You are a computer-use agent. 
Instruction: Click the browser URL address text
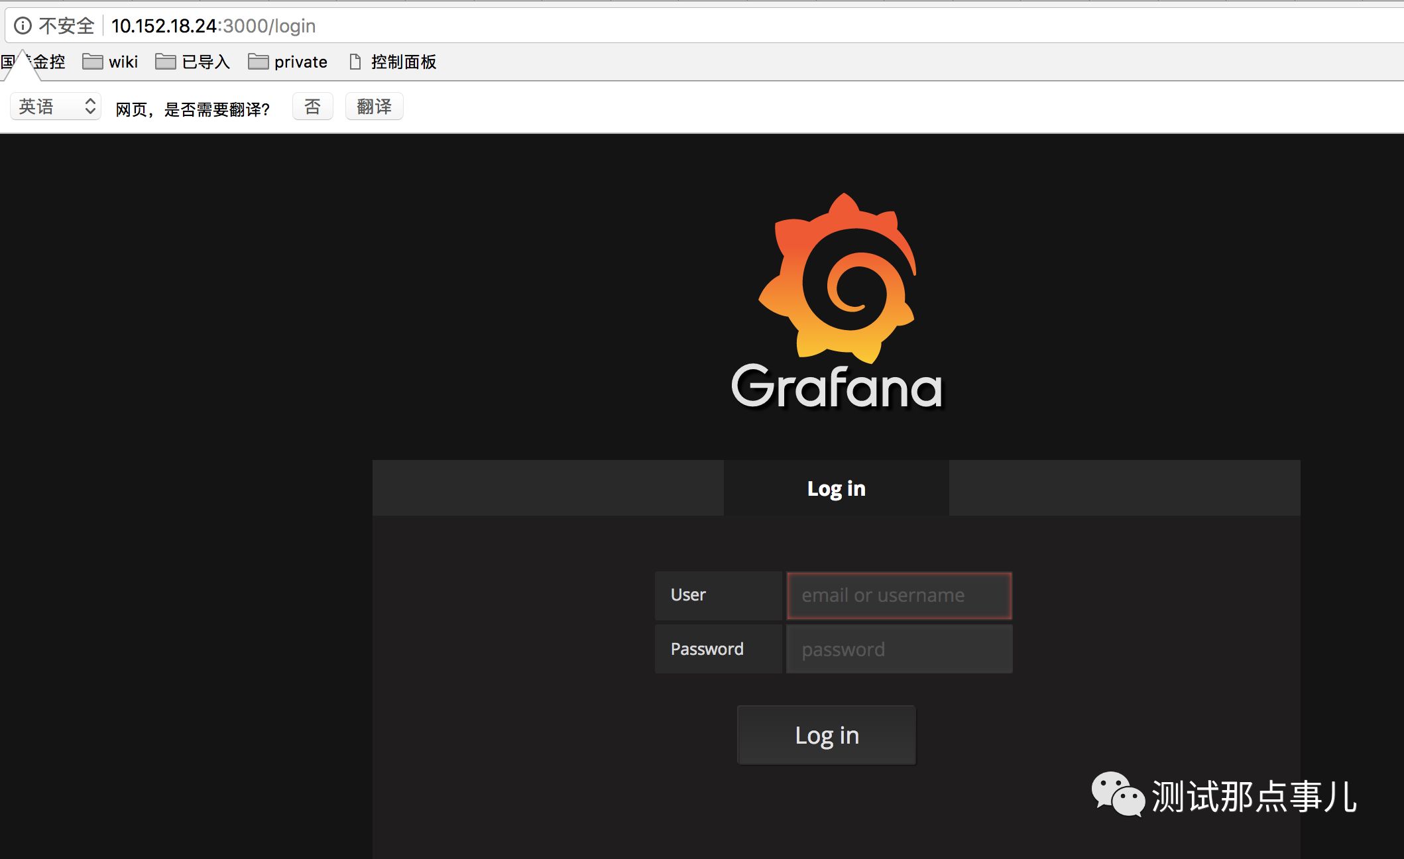point(213,26)
